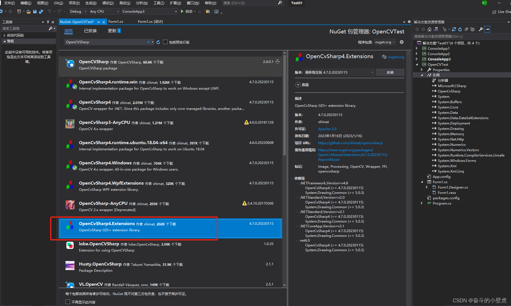Screen dimensions: 511x306
Task: Check the do not show again checkbox
Action: 68,302
